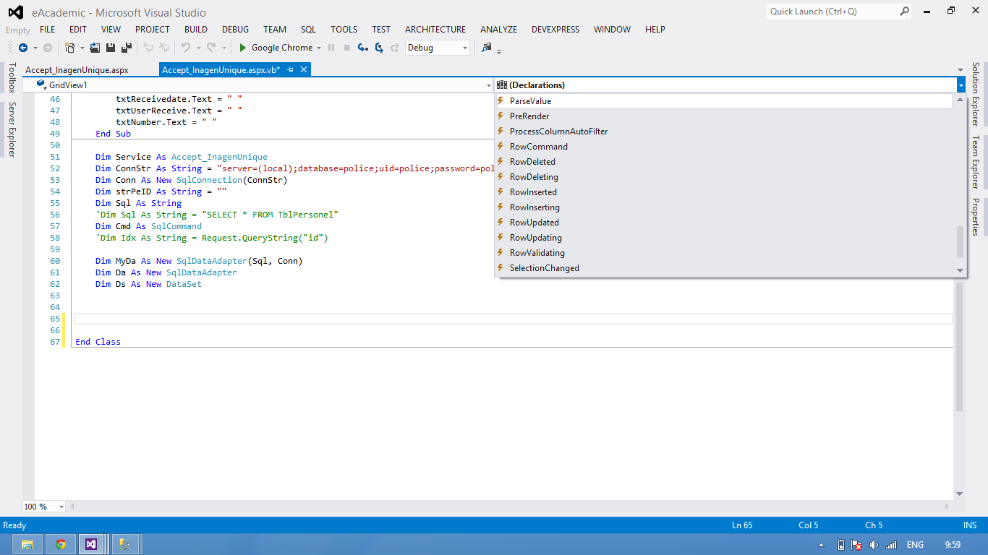Click the Step Over icon
The height and width of the screenshot is (555, 988).
click(x=379, y=48)
